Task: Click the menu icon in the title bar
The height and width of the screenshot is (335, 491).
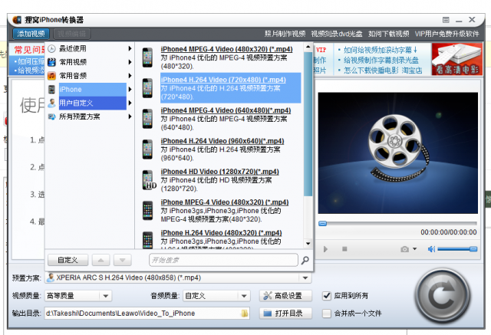Action: point(446,20)
